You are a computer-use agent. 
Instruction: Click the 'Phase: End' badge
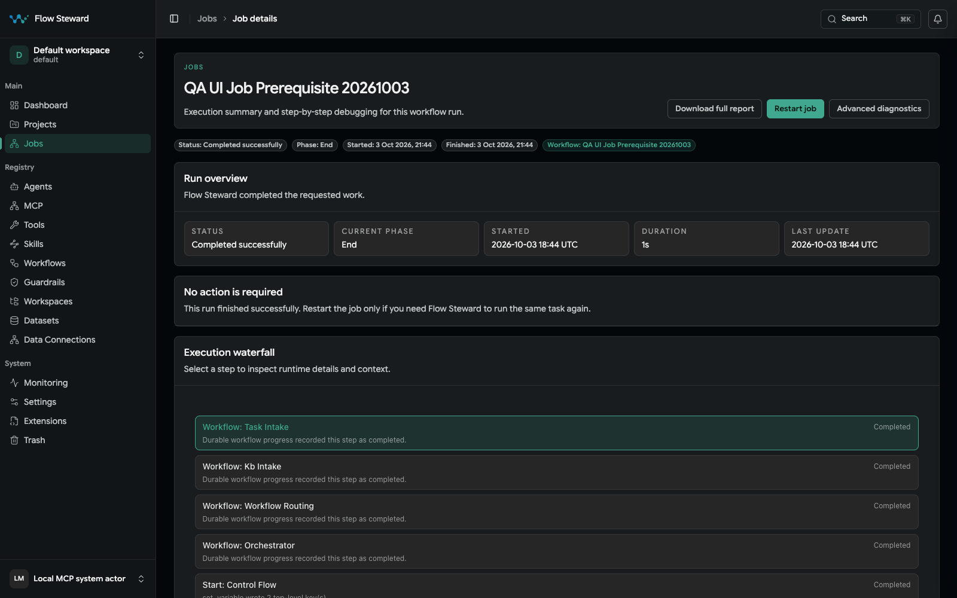click(x=315, y=145)
